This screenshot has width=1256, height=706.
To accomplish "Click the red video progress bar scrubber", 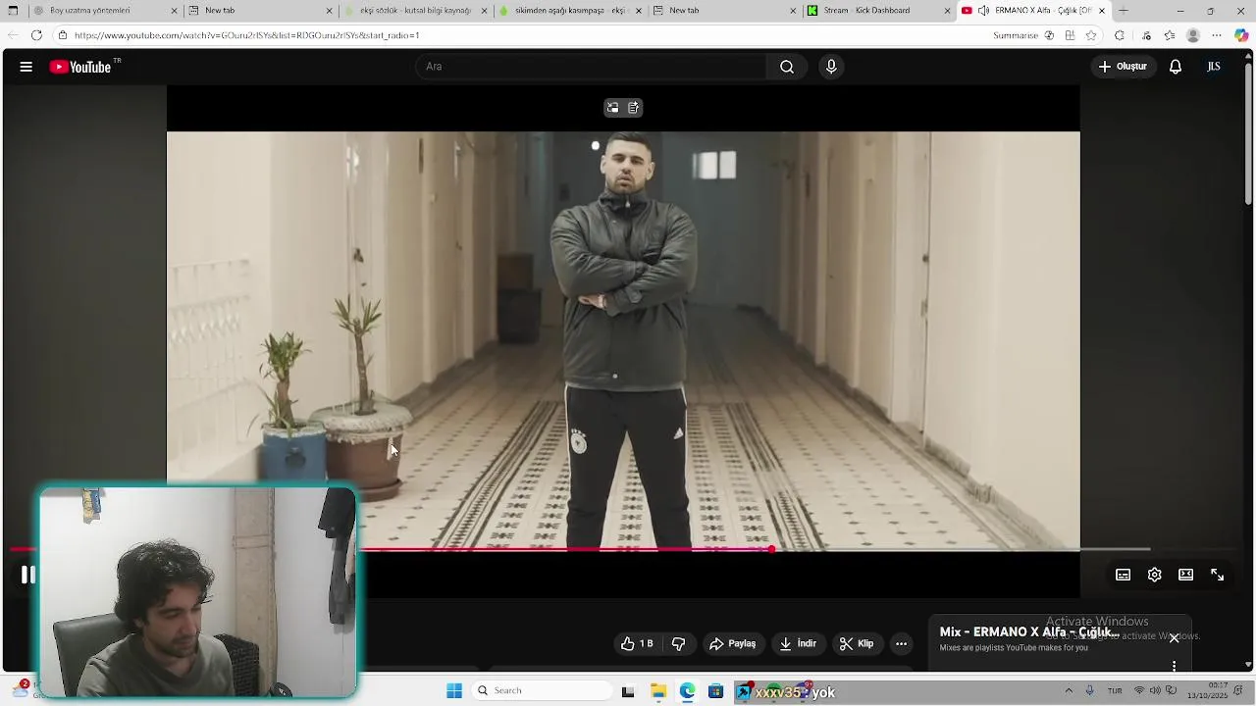I will tap(772, 549).
